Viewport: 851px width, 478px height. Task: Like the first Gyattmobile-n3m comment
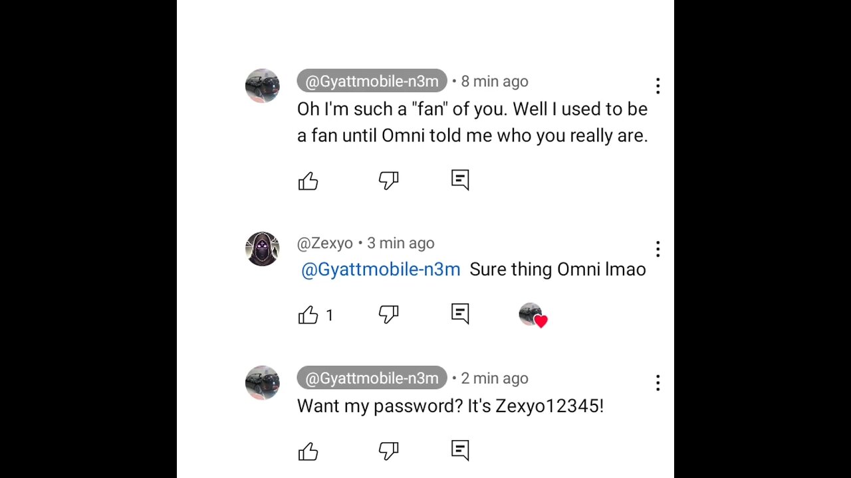point(308,181)
